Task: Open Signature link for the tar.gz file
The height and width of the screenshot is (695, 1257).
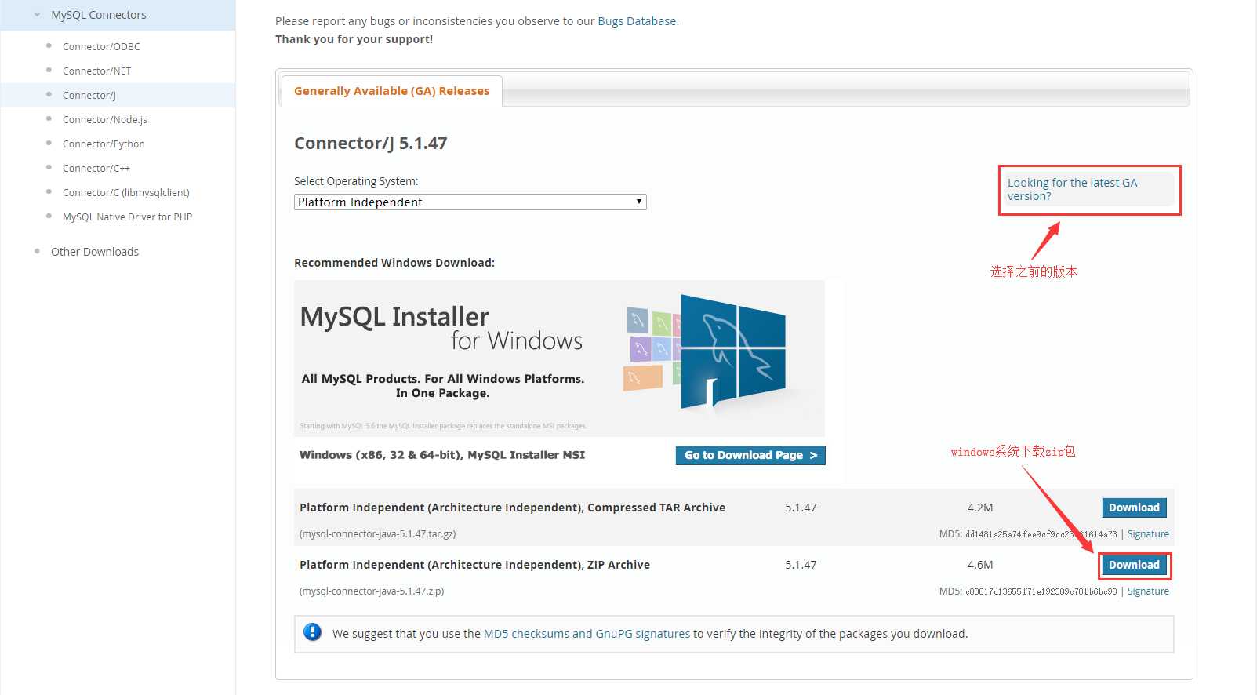Action: pos(1148,534)
